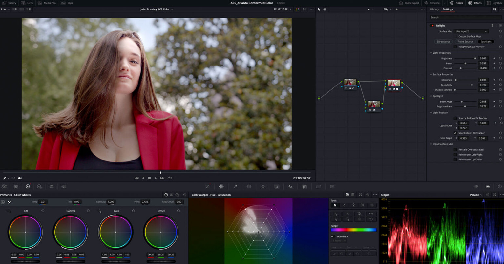Open the Qualifier eyedropper tool
Image resolution: width=504 pixels, height=264 pixels.
(235, 186)
